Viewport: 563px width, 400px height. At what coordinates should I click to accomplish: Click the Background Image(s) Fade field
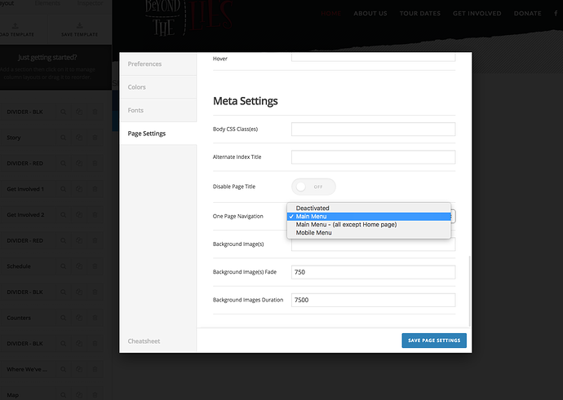click(373, 272)
